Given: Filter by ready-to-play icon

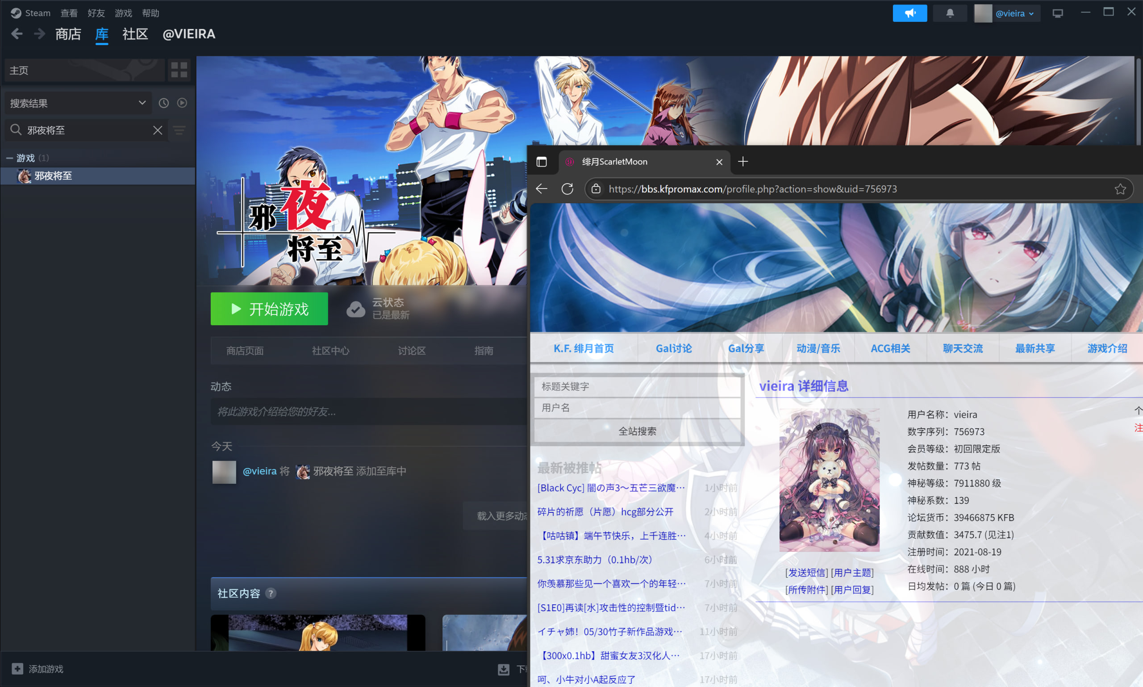Looking at the screenshot, I should click(x=182, y=103).
